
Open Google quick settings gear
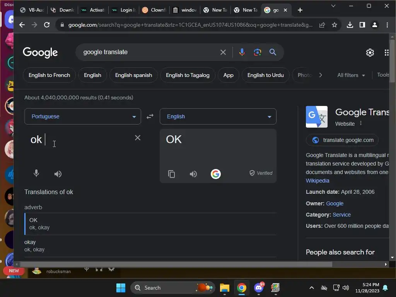coord(370,53)
